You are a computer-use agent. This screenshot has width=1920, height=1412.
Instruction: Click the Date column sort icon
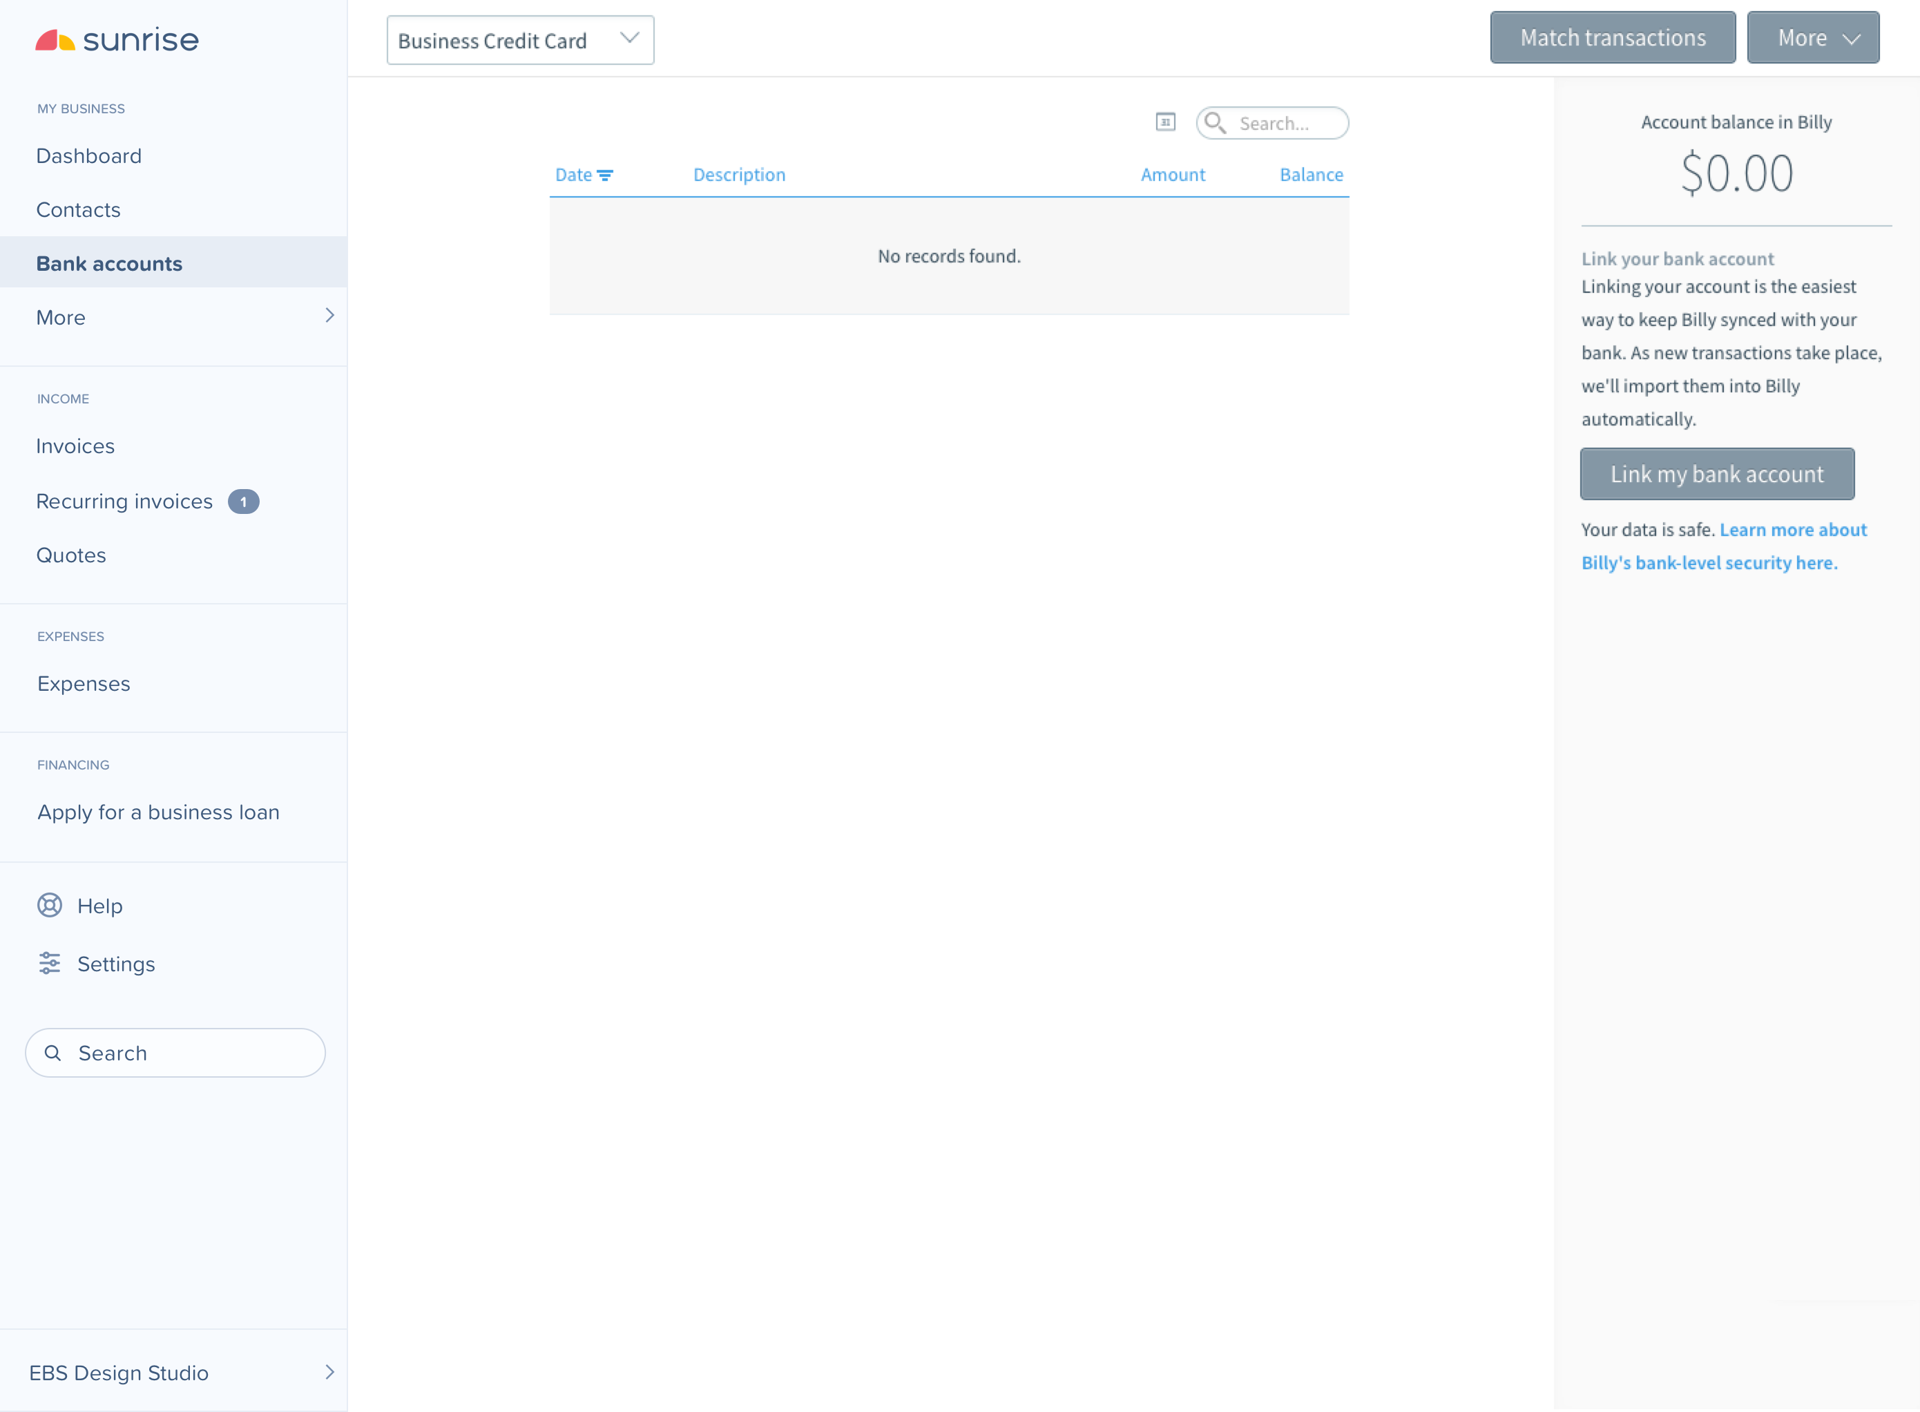click(x=605, y=175)
